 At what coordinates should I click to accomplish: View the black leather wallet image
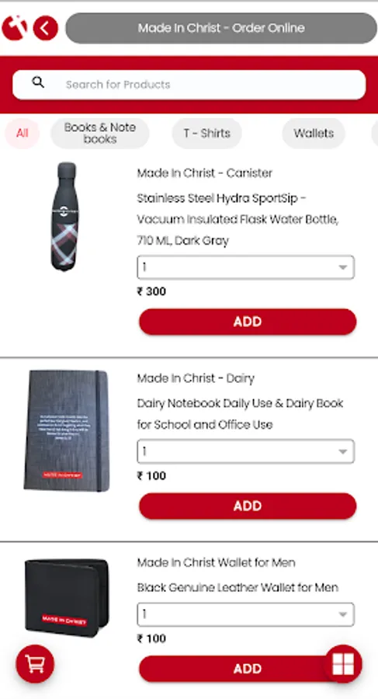pos(67,598)
